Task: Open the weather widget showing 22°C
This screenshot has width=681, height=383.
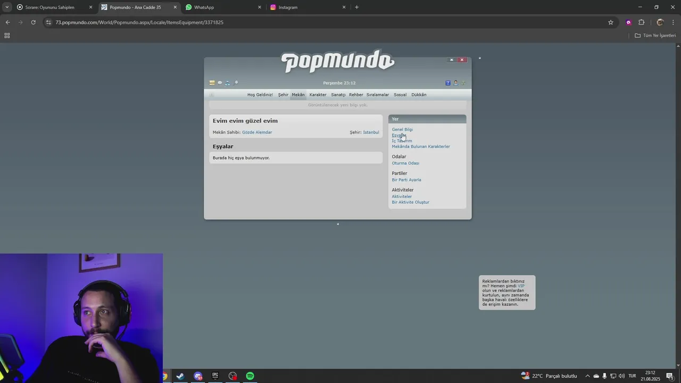Action: point(549,376)
